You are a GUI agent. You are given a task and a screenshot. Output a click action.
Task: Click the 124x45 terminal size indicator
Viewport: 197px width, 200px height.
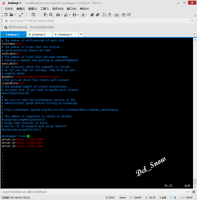click(136, 198)
